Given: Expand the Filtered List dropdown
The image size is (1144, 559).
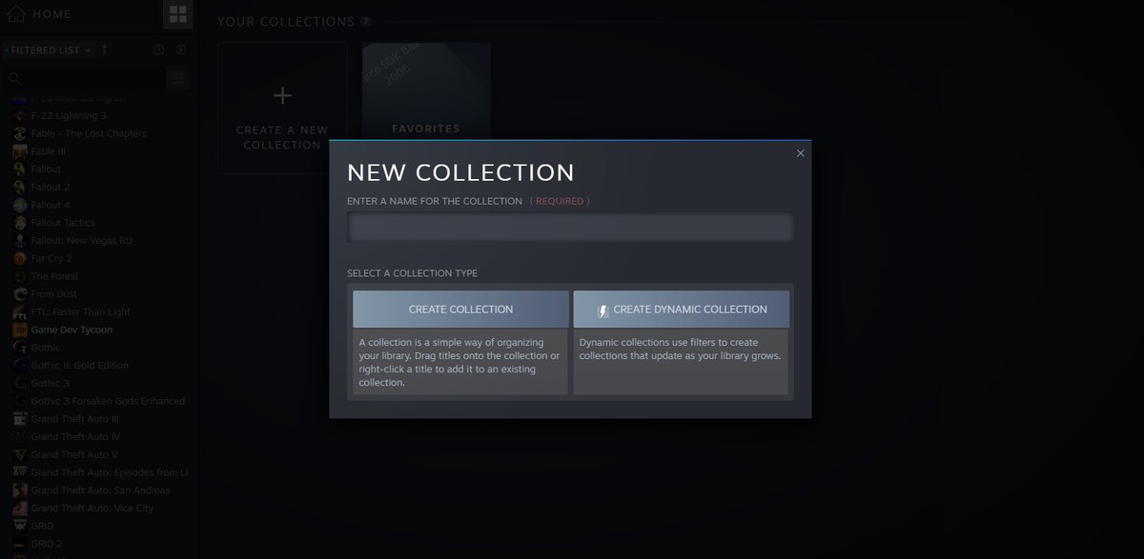Looking at the screenshot, I should click(48, 50).
